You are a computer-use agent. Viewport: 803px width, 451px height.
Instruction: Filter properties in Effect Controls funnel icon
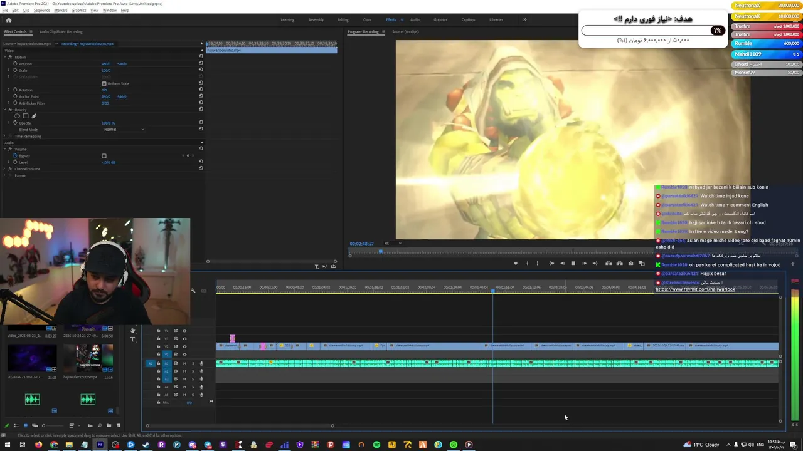[x=316, y=266]
